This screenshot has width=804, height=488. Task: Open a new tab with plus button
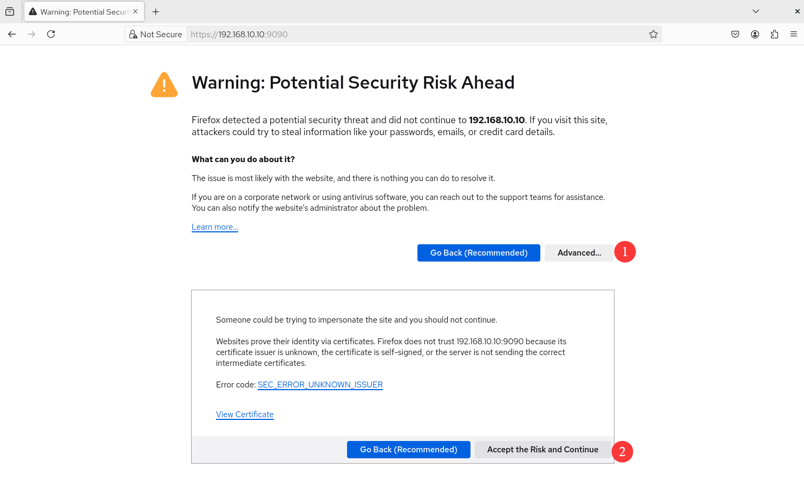tap(156, 11)
